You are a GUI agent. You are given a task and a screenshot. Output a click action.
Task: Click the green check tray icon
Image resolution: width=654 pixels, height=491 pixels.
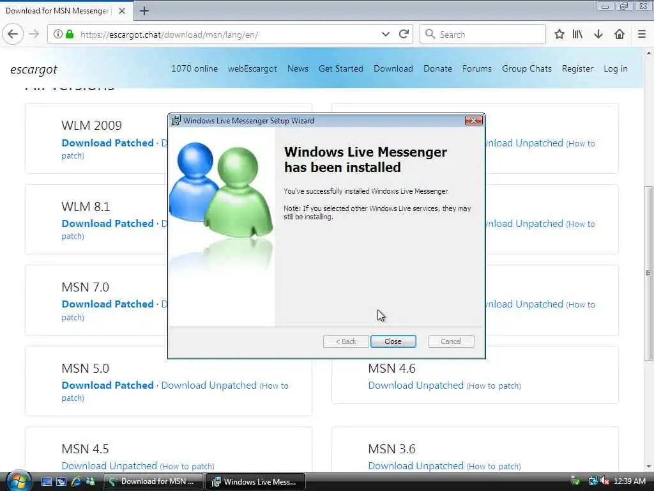click(575, 481)
